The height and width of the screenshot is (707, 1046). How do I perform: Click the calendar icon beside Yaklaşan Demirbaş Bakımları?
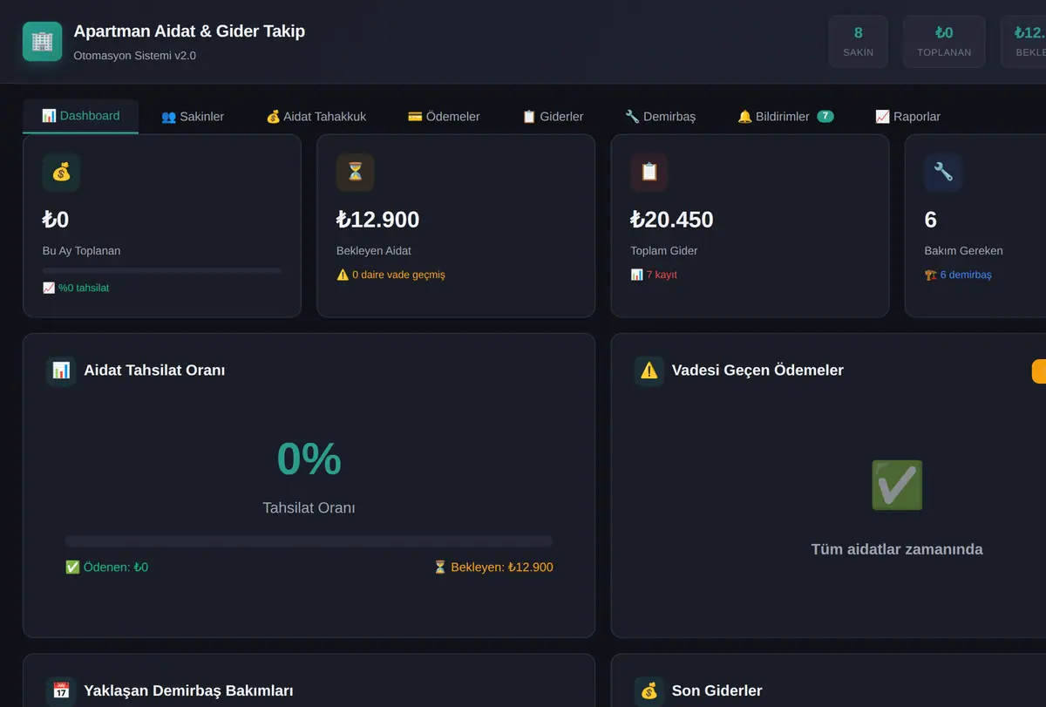[x=61, y=691]
